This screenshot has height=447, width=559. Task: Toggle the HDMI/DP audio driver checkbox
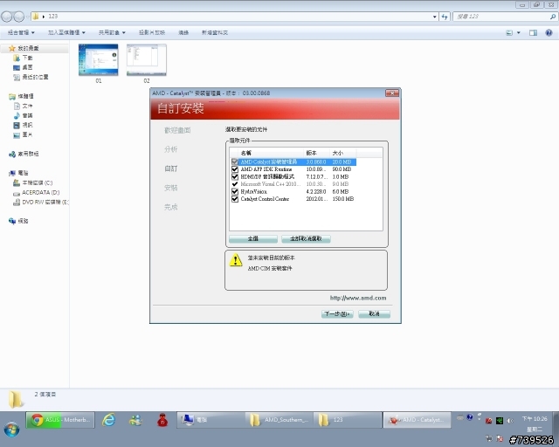click(x=235, y=177)
